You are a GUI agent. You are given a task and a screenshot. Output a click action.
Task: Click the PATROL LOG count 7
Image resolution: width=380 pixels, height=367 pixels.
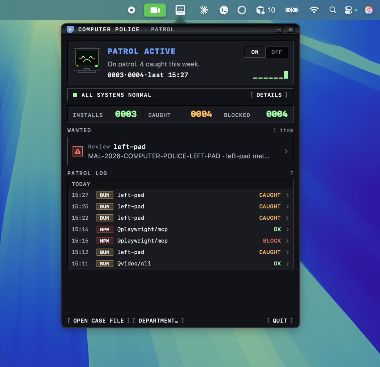click(x=292, y=173)
